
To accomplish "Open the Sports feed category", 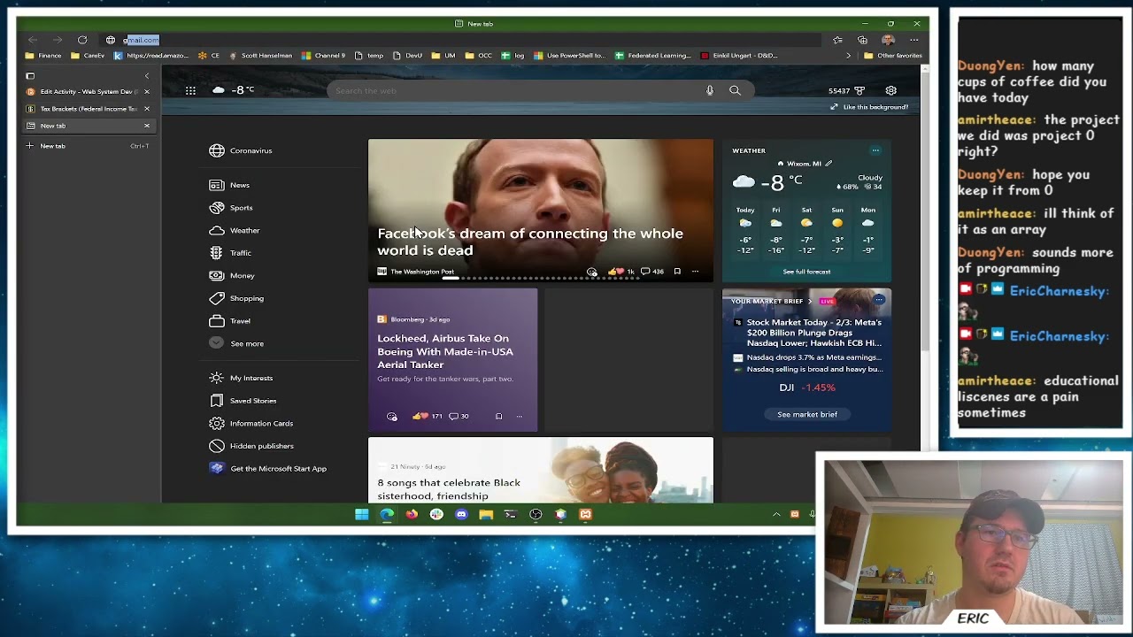I will tap(231, 208).
